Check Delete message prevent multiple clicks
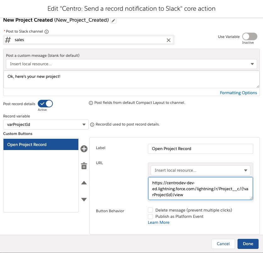The image size is (263, 253). point(150,210)
